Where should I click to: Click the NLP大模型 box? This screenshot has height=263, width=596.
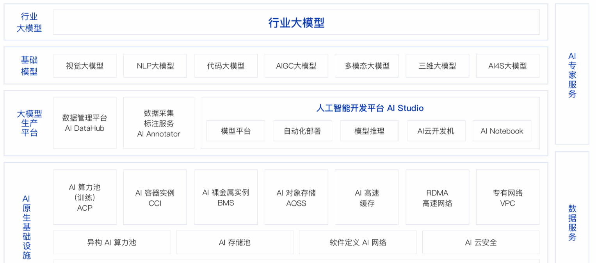155,66
